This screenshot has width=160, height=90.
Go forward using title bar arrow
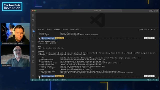point(71,11)
